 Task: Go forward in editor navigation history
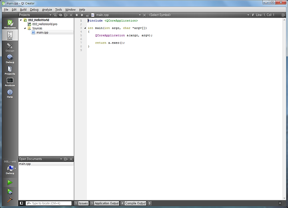[x=82, y=15]
